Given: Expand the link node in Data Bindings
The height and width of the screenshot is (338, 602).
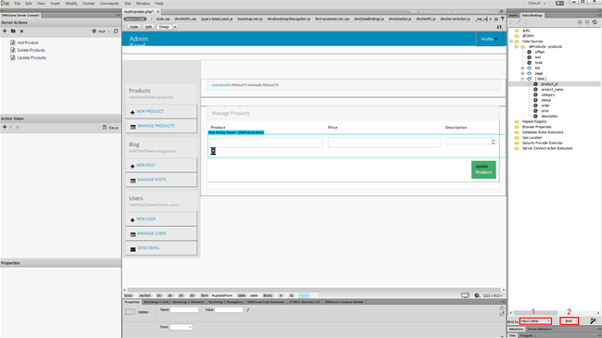Looking at the screenshot, I should 522,68.
